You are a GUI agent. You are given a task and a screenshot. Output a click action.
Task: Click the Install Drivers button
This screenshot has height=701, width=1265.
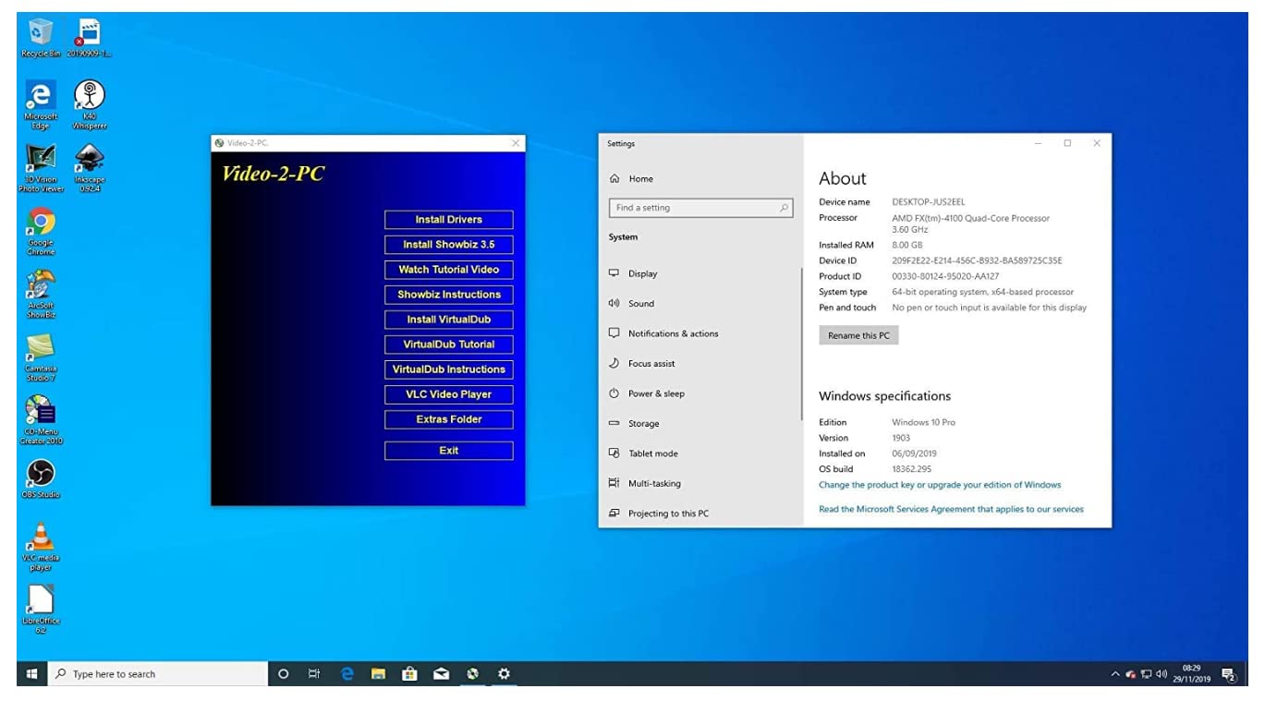click(x=448, y=220)
